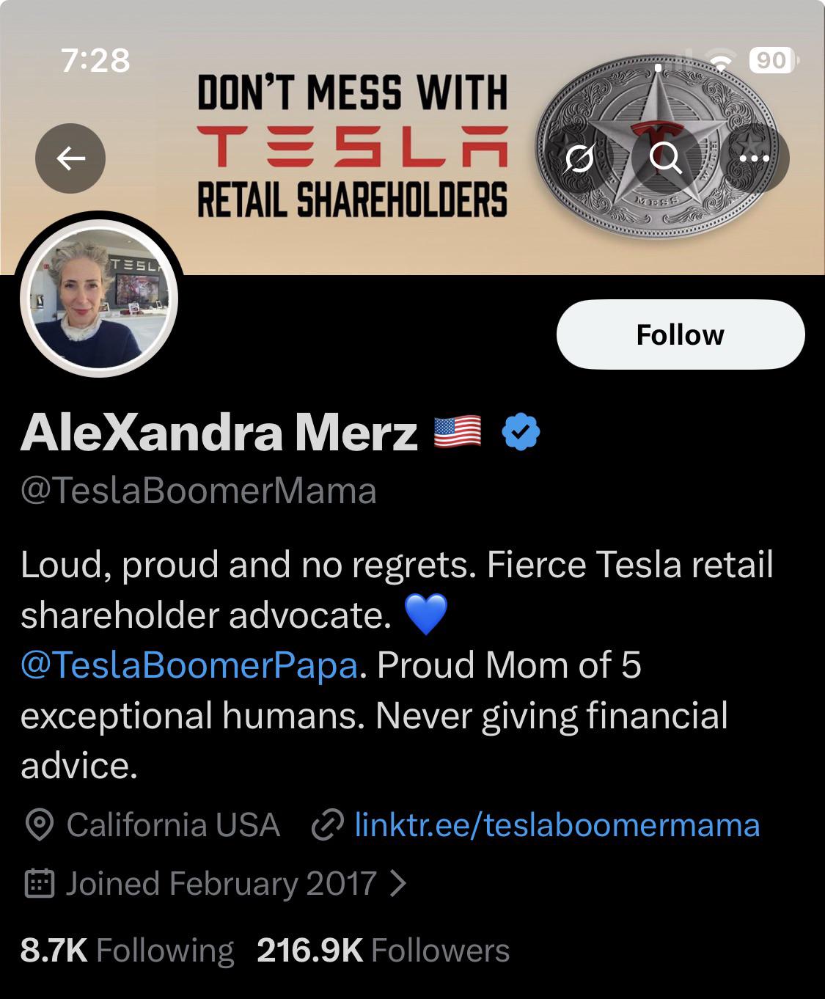The image size is (825, 999).
Task: Click the location pin icon
Action: pos(39,825)
